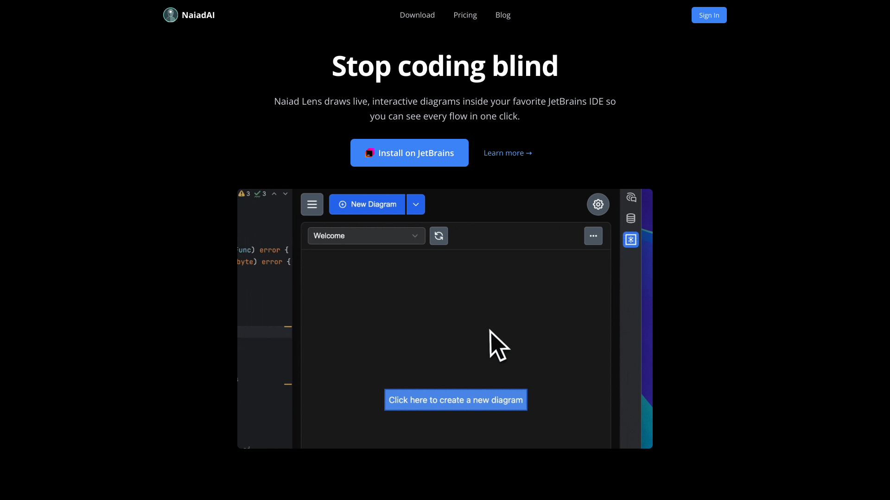Open the hamburger menu in diagram panel
Image resolution: width=890 pixels, height=500 pixels.
[312, 204]
